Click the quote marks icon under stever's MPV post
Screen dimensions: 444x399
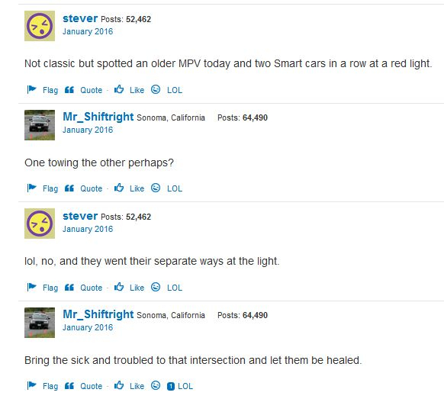[x=69, y=90]
